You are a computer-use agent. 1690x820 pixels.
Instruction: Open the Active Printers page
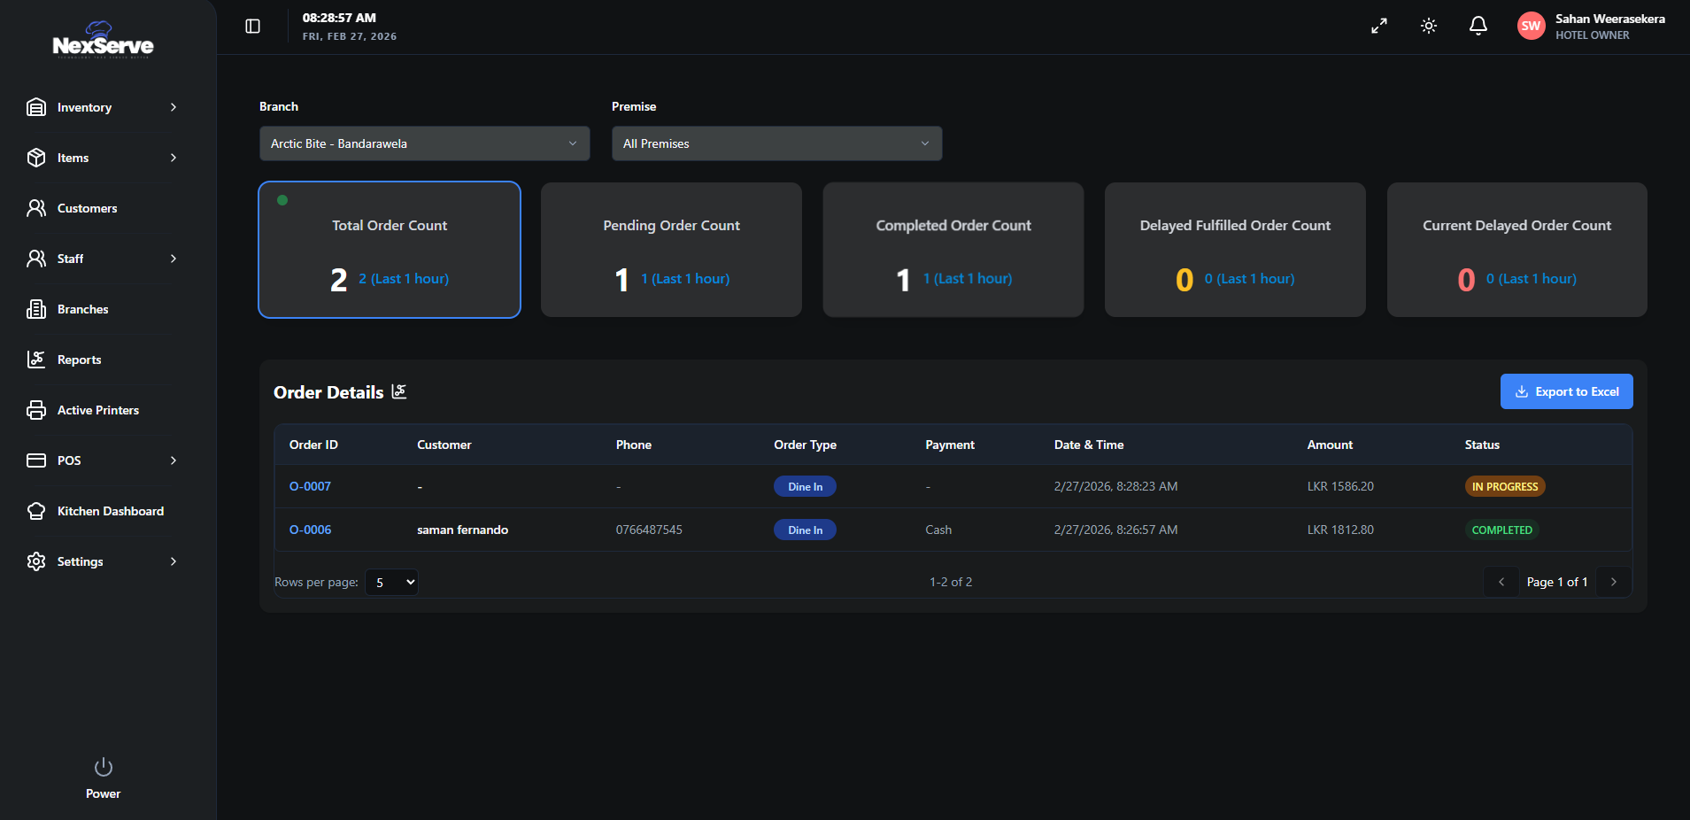pyautogui.click(x=97, y=410)
